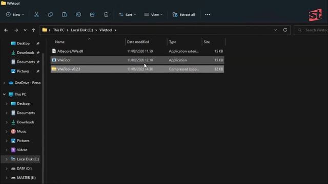Open Music folder in sidebar

pyautogui.click(x=22, y=131)
